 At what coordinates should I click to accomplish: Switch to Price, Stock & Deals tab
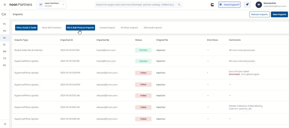pos(26,28)
